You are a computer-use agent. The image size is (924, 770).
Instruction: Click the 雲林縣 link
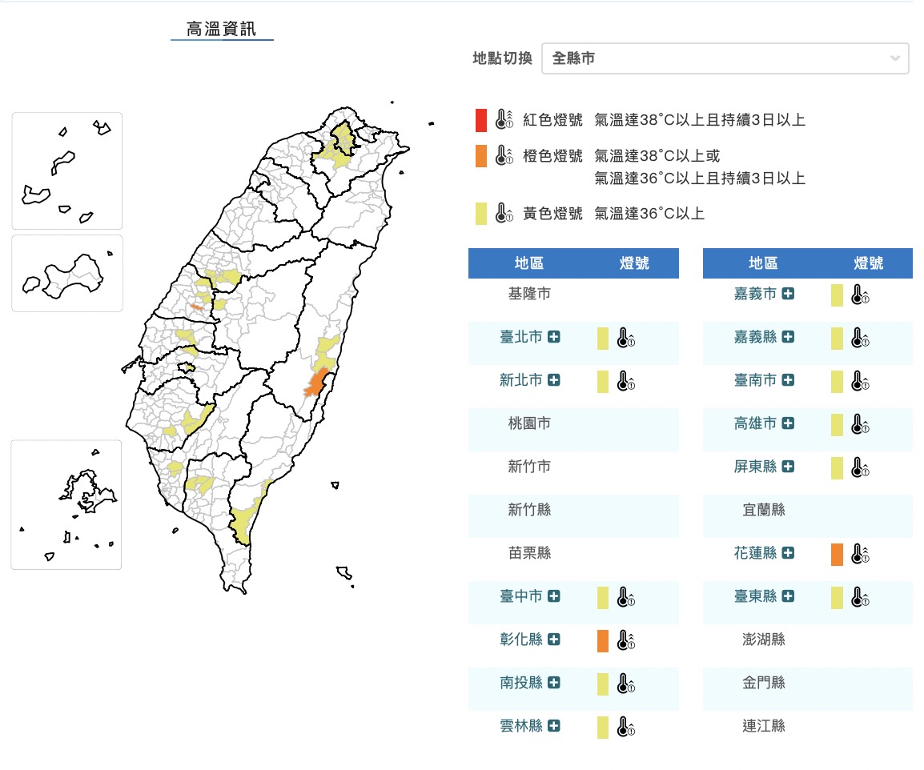point(521,725)
